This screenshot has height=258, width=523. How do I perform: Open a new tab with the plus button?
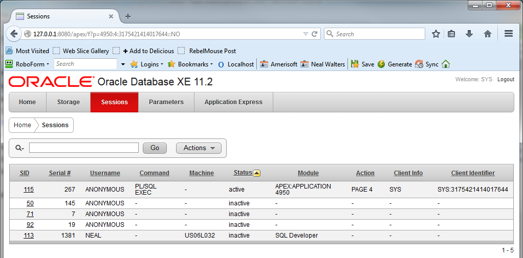tap(128, 16)
